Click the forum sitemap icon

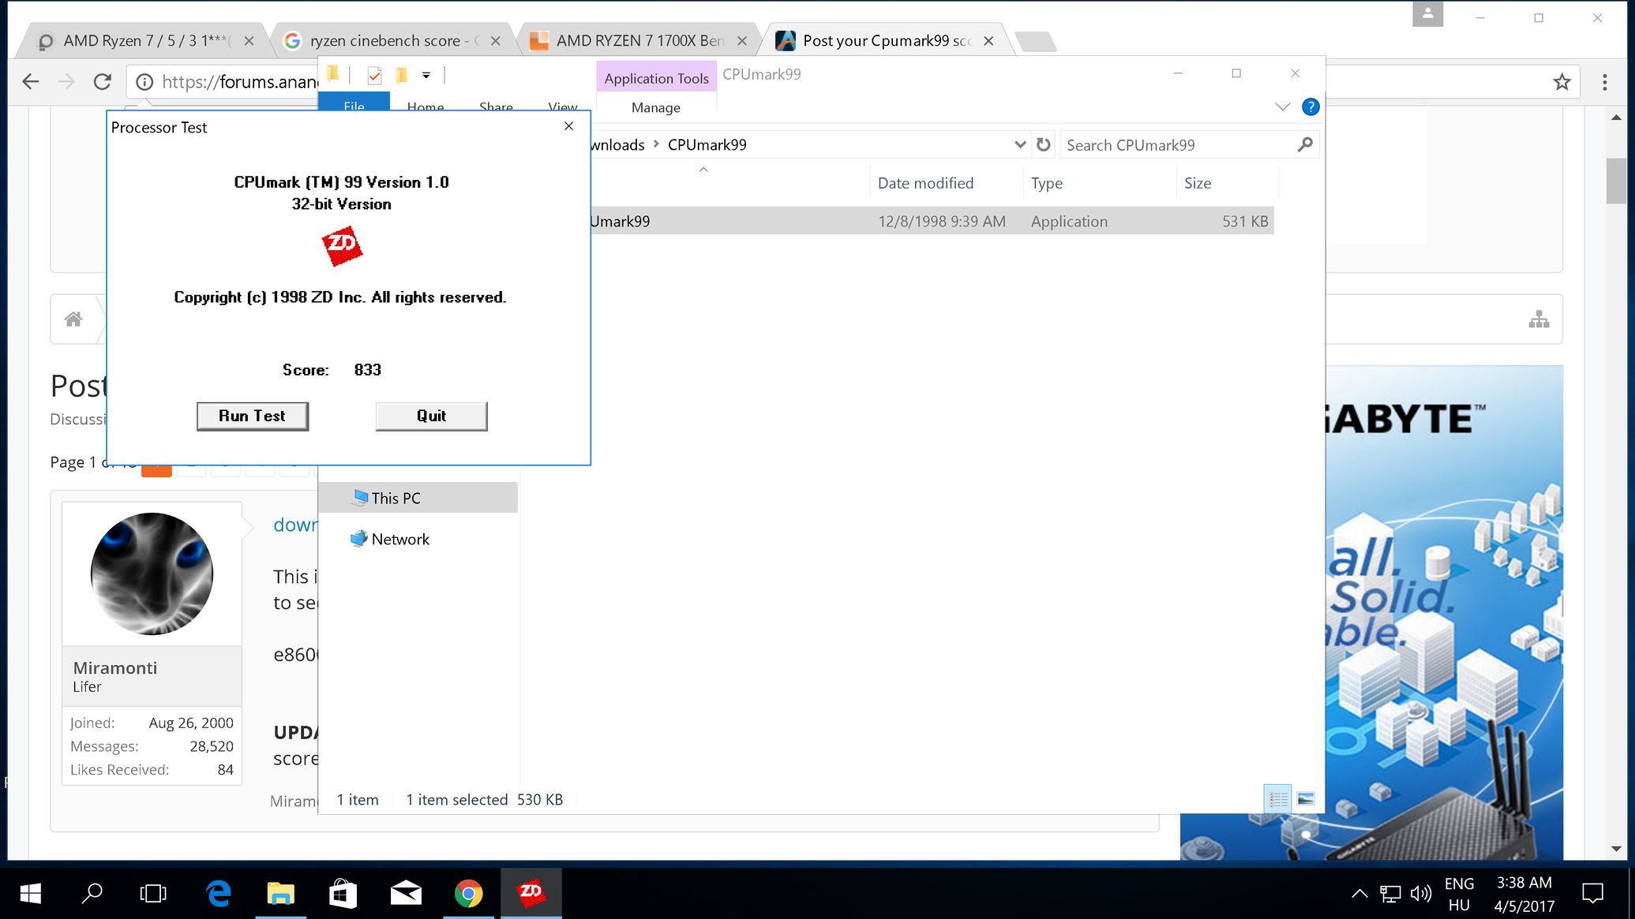[x=1539, y=319]
